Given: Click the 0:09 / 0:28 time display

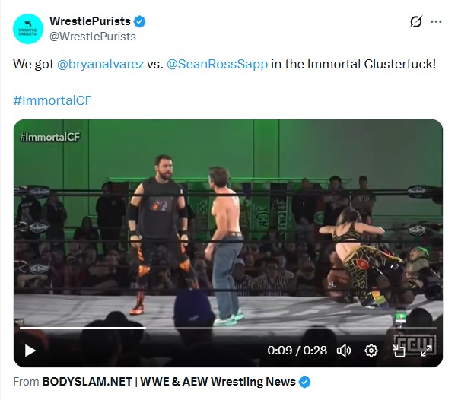Looking at the screenshot, I should [x=297, y=351].
